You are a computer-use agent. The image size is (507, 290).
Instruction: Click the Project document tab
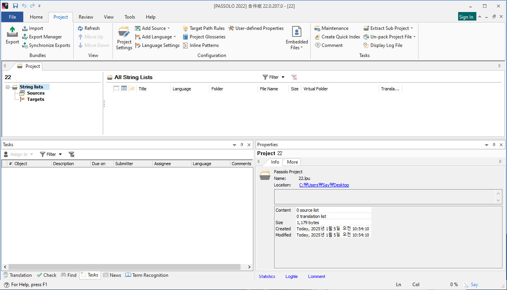point(28,66)
